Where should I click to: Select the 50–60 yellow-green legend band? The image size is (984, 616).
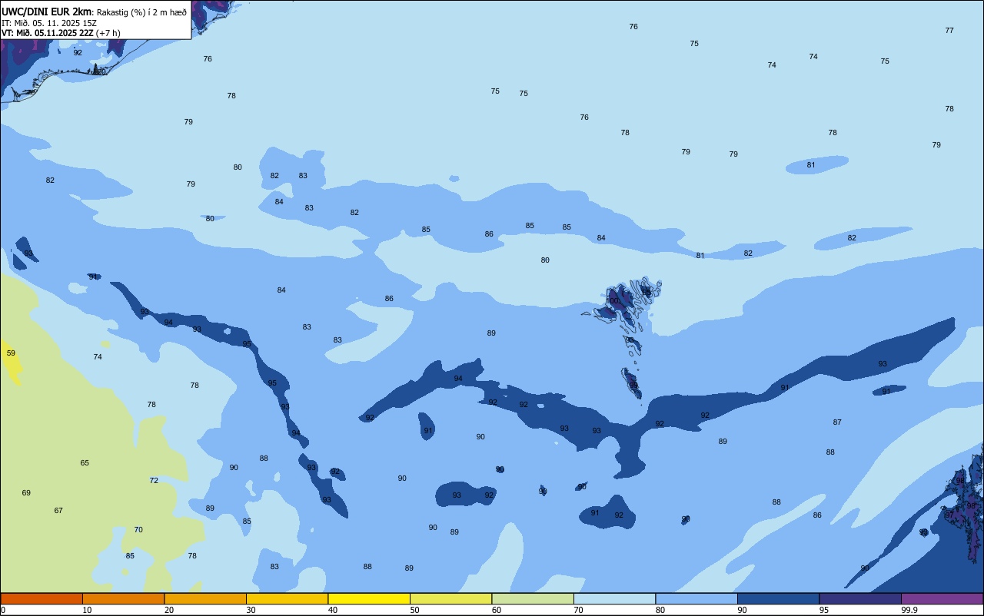coord(450,598)
